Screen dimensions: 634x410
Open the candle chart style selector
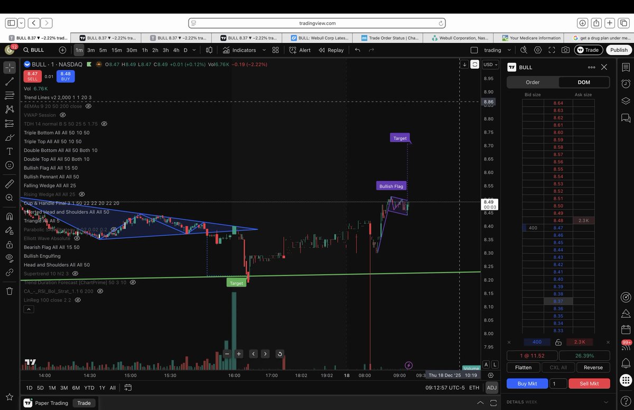(x=209, y=50)
